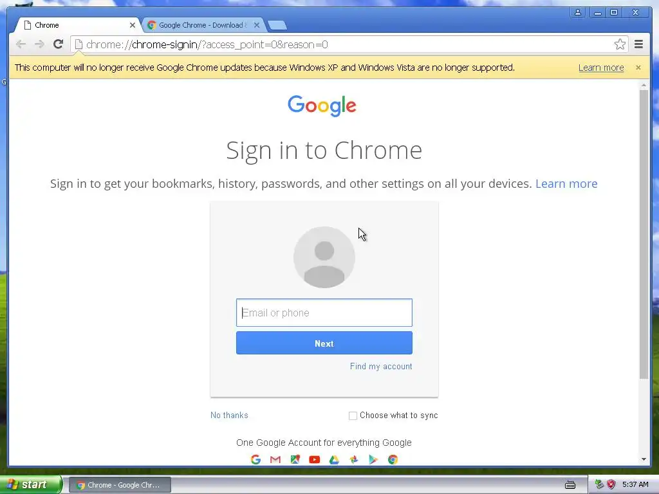The image size is (659, 494).
Task: Open Learn more link beside sign-in description
Action: click(x=566, y=183)
